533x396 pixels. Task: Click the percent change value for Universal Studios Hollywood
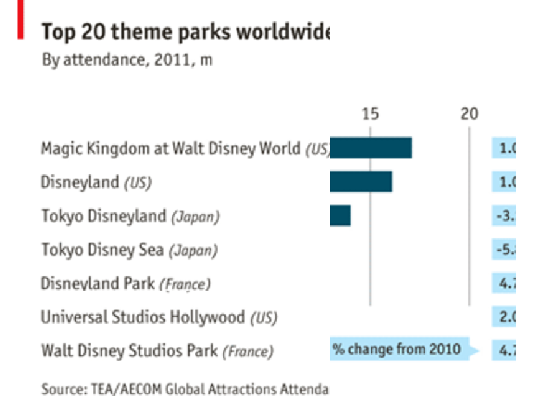(504, 317)
